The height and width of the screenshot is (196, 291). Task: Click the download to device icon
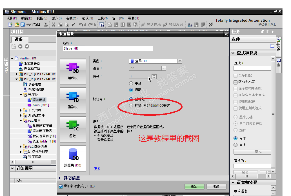point(116,24)
